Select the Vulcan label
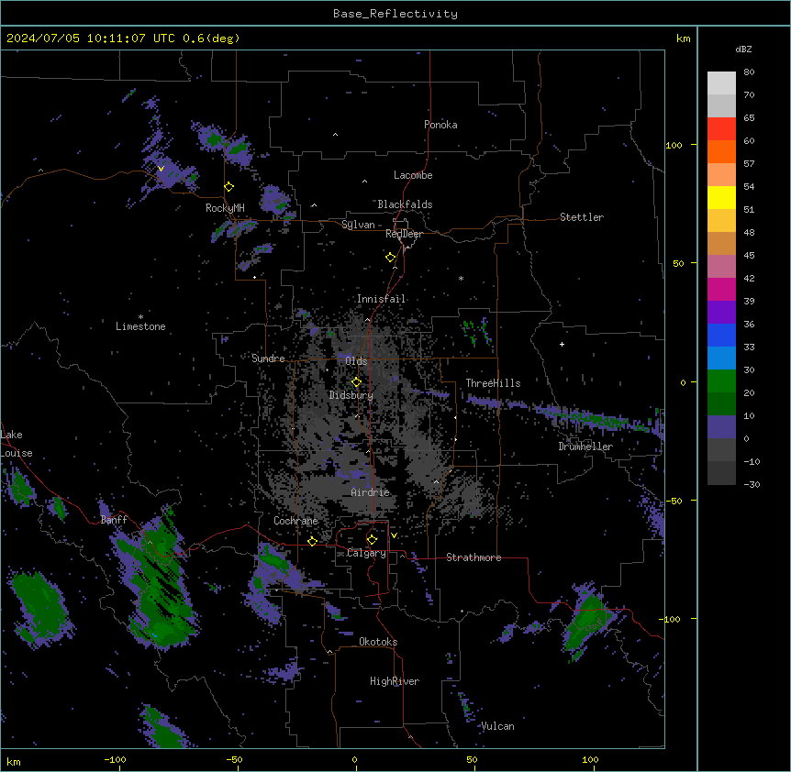The image size is (791, 772). coord(498,726)
